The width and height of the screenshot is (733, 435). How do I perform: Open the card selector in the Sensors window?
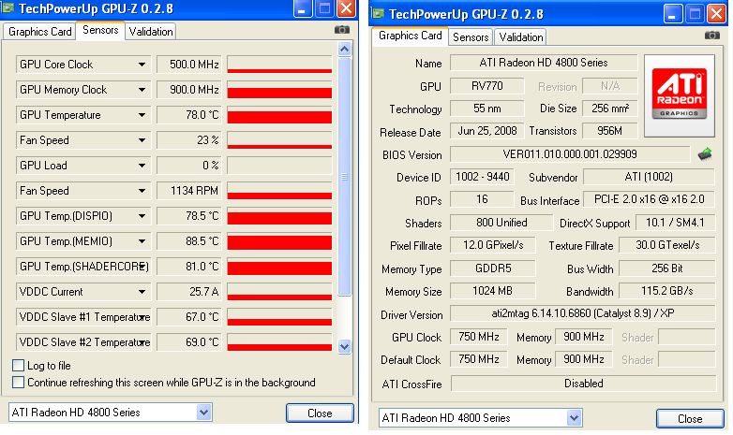pyautogui.click(x=111, y=413)
